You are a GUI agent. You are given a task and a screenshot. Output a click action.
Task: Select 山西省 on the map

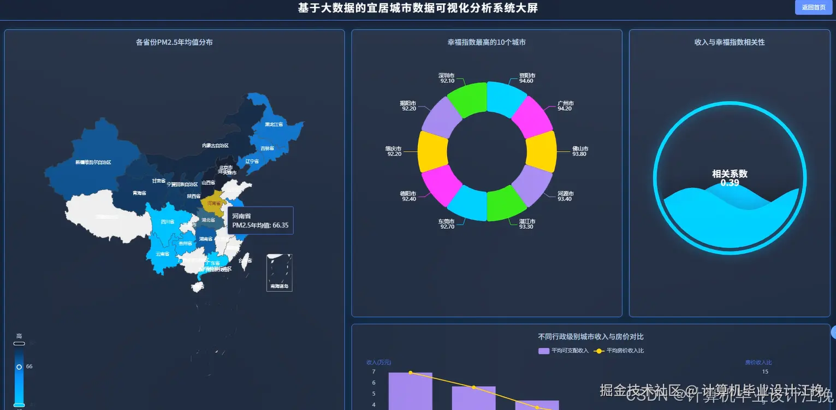(209, 183)
